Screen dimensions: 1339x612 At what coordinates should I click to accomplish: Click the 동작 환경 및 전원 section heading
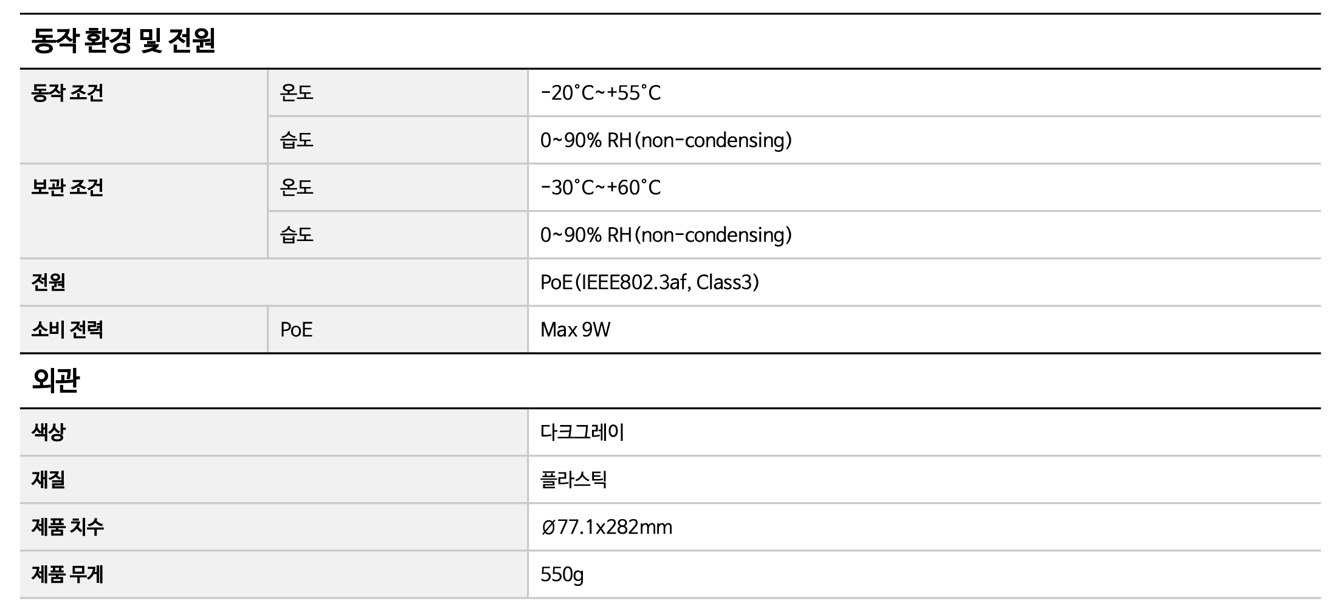point(123,41)
